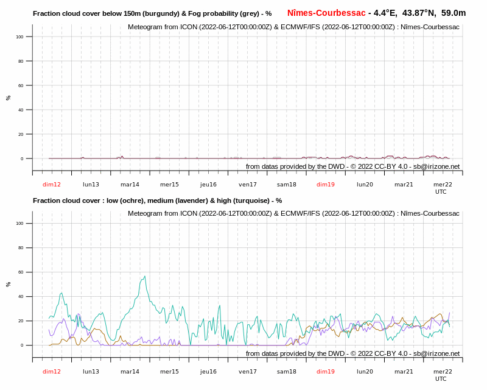The width and height of the screenshot is (487, 390).
Task: Select 'lun20' under the lower chart
Action: (x=365, y=371)
